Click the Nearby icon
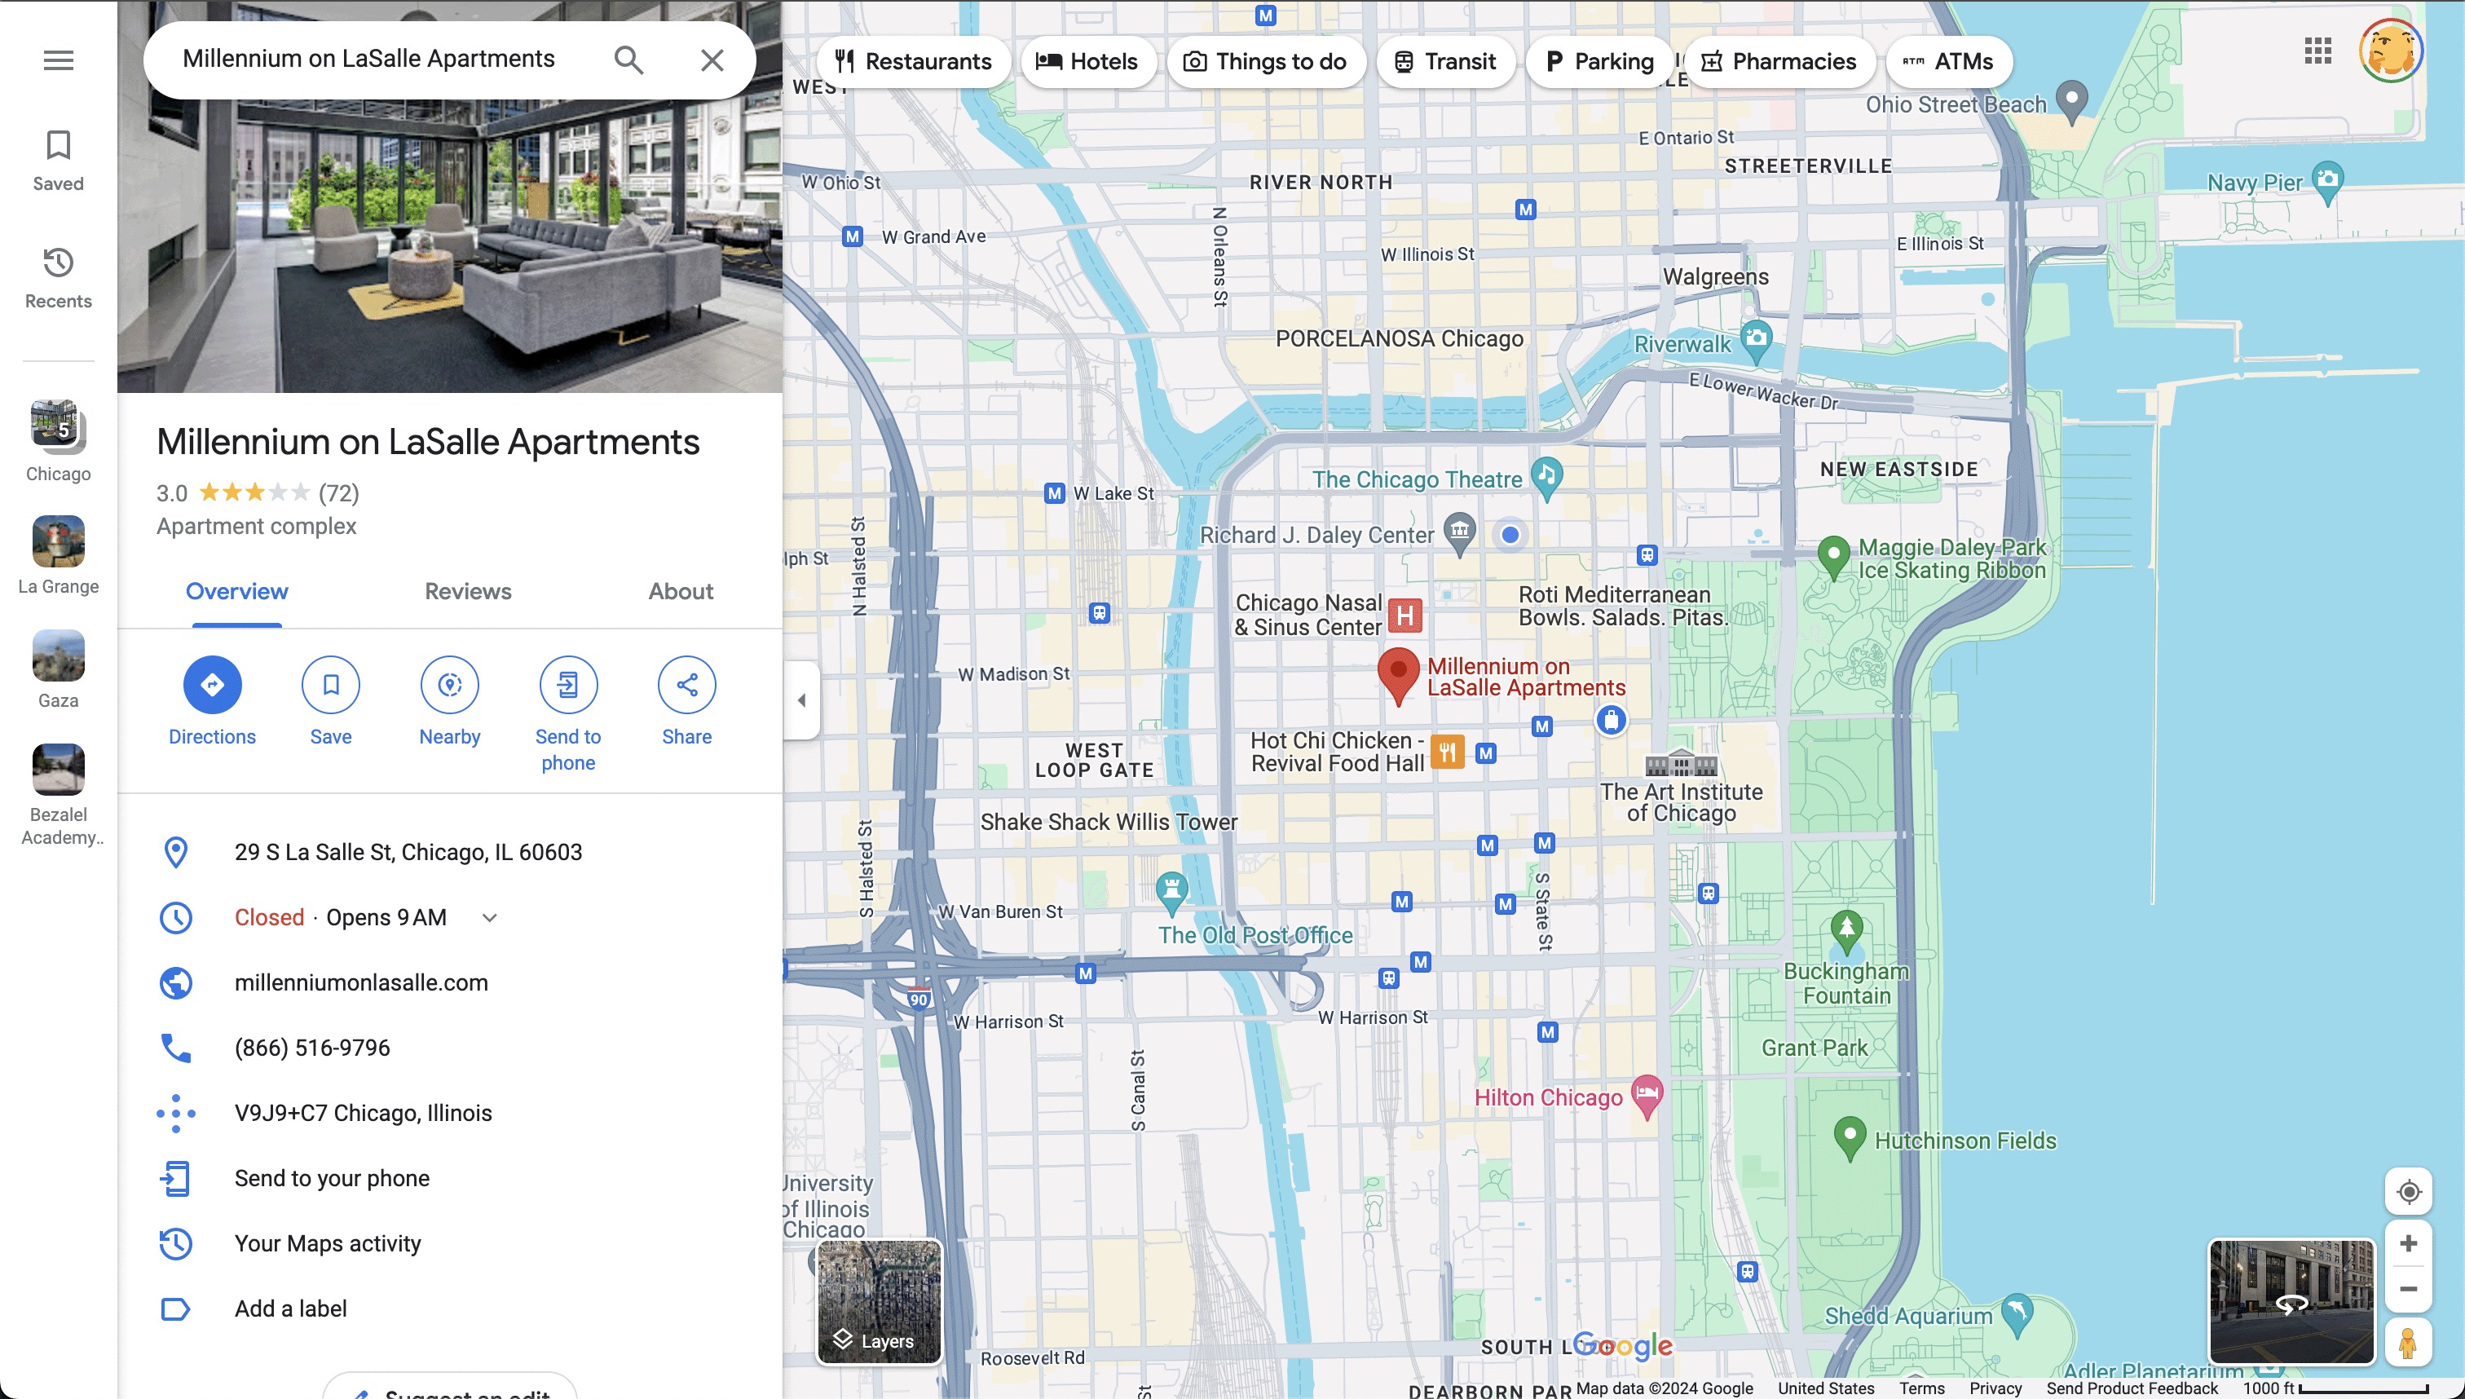 (450, 685)
